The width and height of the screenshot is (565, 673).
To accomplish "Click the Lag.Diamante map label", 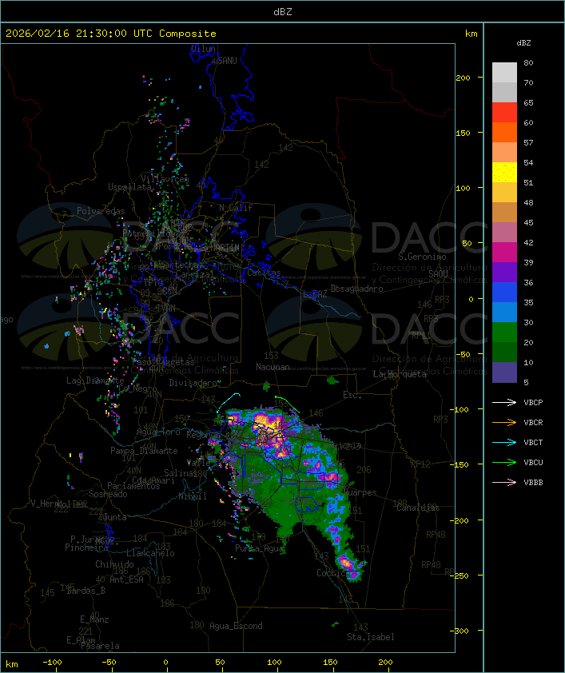I will [x=95, y=380].
